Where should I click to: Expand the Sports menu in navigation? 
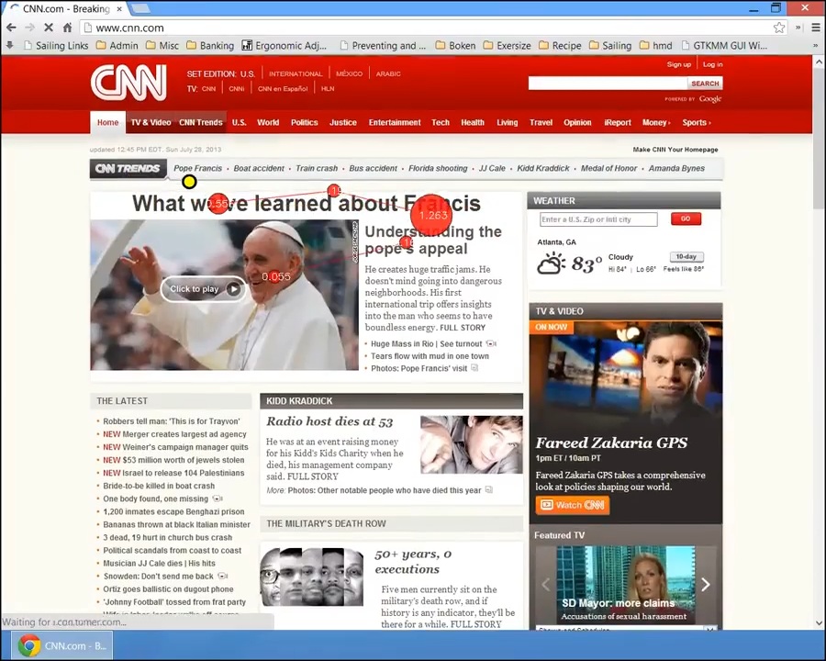[697, 122]
